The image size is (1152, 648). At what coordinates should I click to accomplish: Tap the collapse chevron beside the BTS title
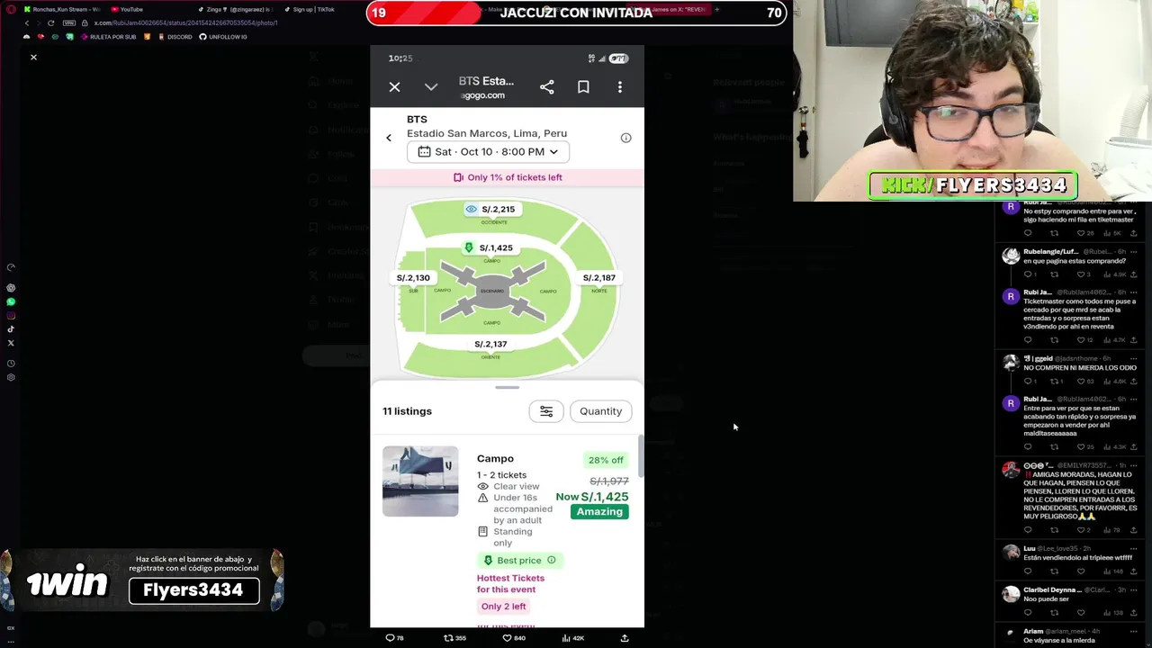[x=431, y=87]
